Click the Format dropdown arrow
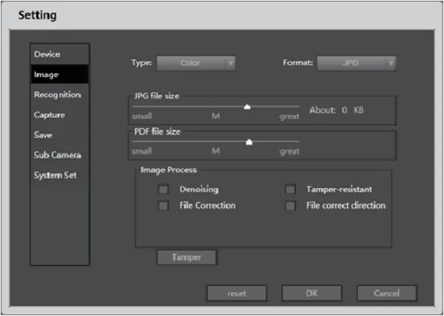The width and height of the screenshot is (444, 316). (390, 63)
